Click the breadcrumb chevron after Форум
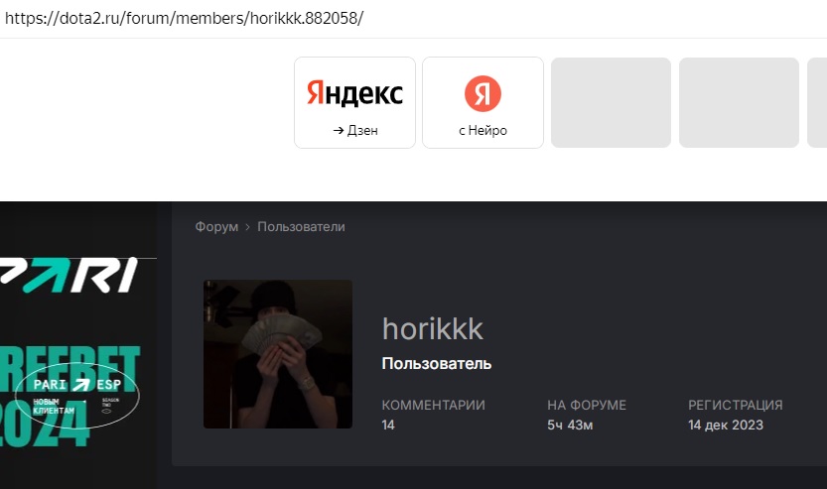827x489 pixels. point(247,227)
